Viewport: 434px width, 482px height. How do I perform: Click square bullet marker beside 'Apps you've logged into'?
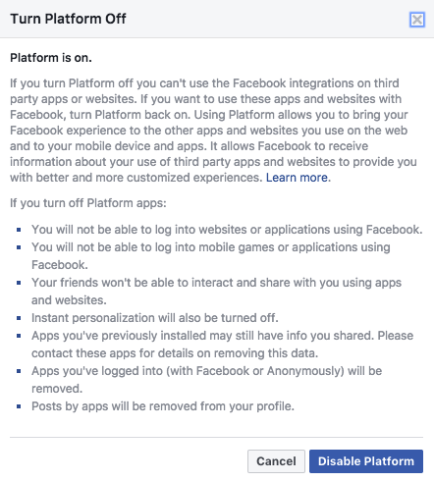19,371
